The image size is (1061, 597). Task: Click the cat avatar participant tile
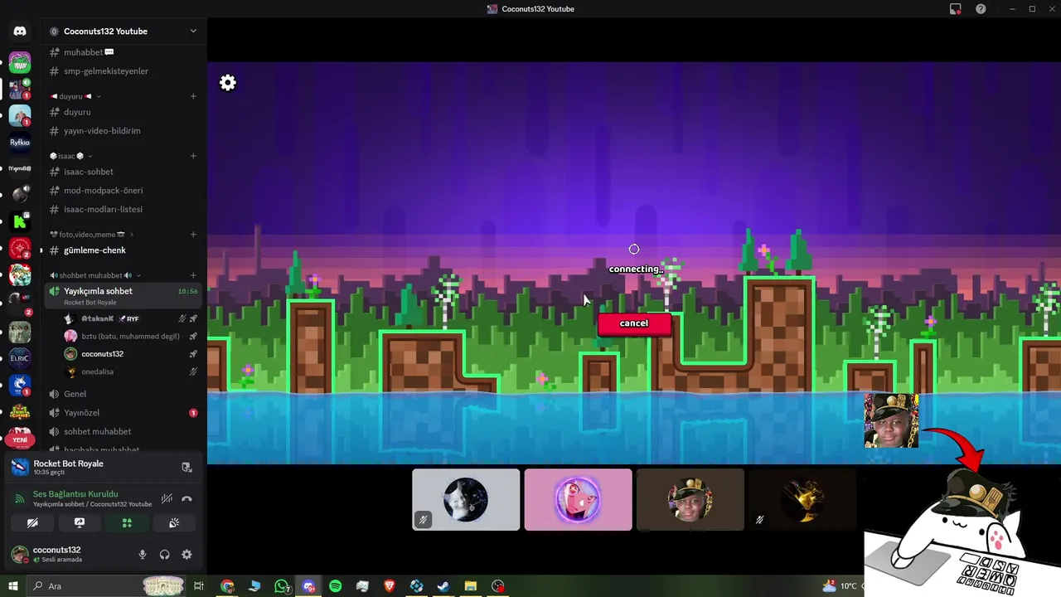pos(466,500)
